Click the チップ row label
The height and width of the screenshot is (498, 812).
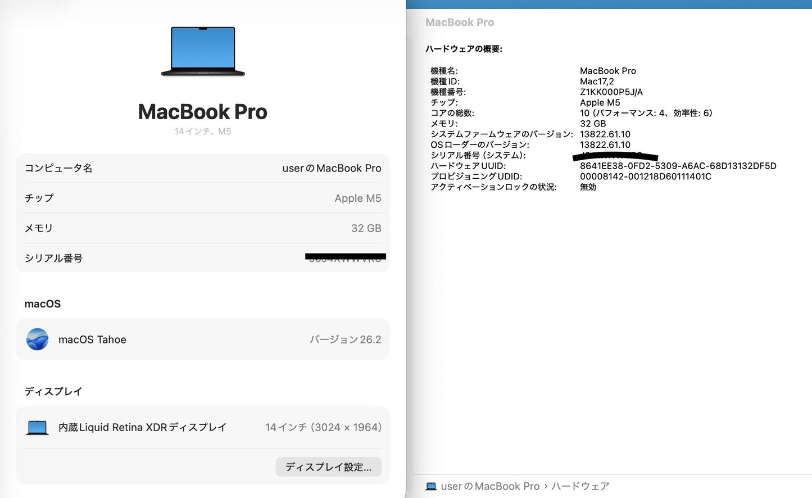click(x=39, y=198)
